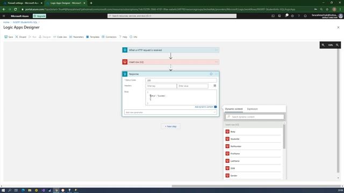
Task: Open Windows taskbar search
Action: point(10,190)
